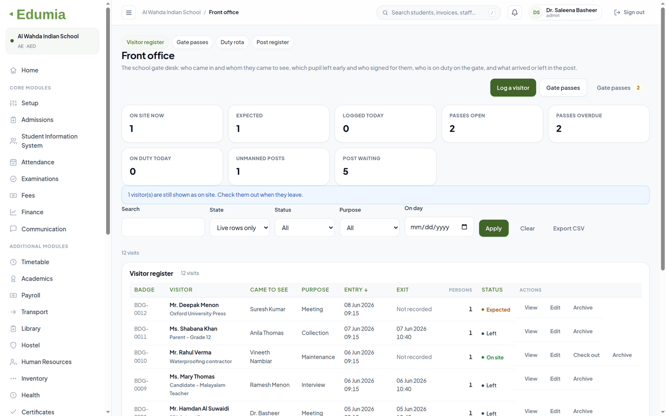
Task: Click Export CSV link
Action: tap(568, 228)
